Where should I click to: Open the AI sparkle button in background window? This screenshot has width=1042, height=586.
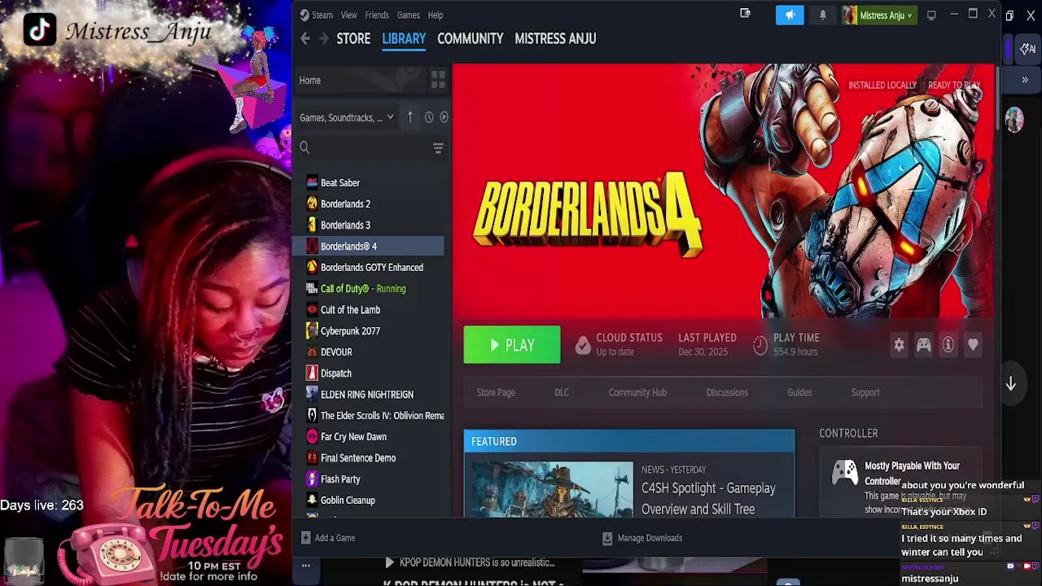pos(1027,49)
